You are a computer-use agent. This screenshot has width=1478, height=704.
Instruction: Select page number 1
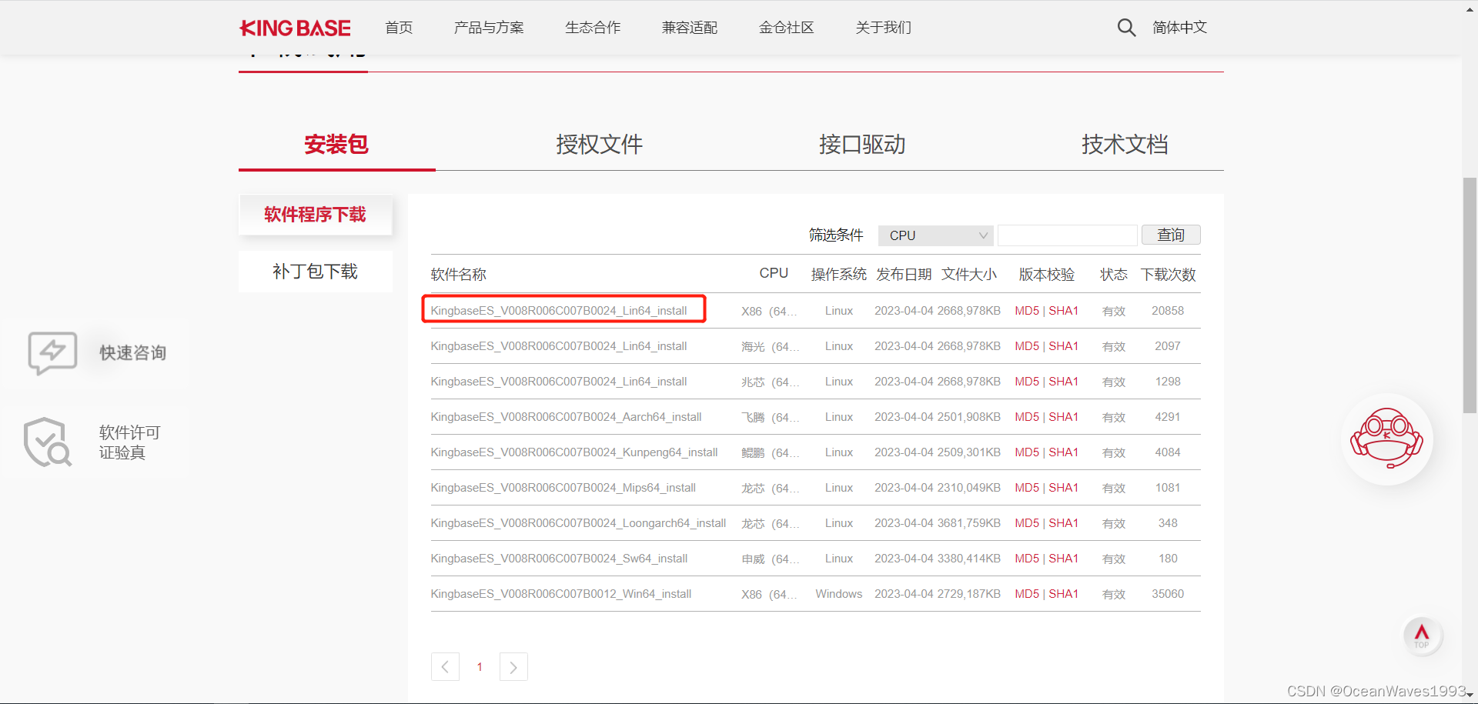[x=480, y=667]
